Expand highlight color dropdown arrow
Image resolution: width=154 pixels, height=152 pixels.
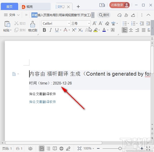coord(99,30)
